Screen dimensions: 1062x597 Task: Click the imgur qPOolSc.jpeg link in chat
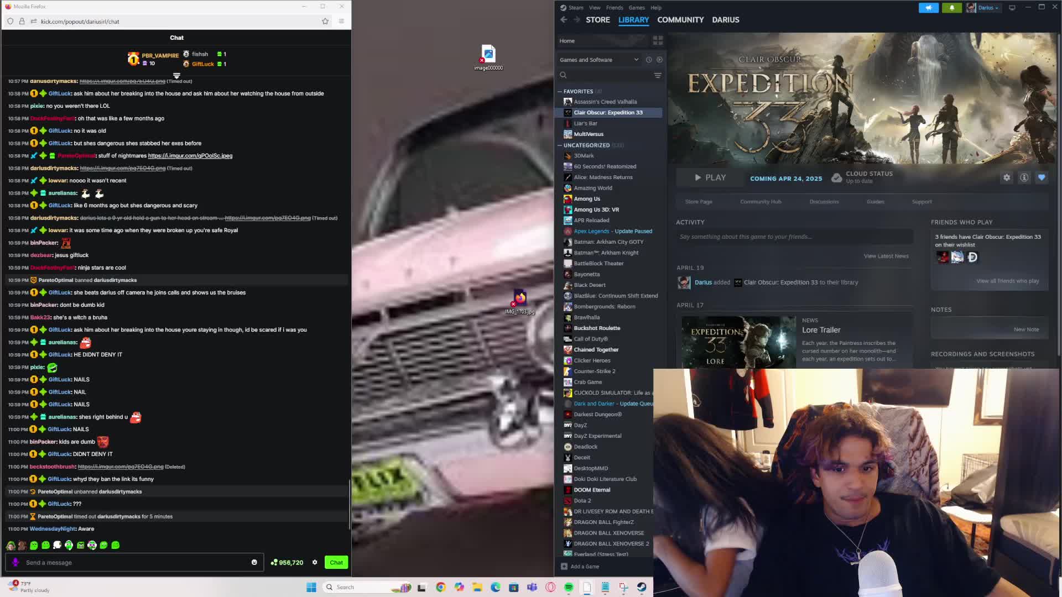(x=190, y=156)
